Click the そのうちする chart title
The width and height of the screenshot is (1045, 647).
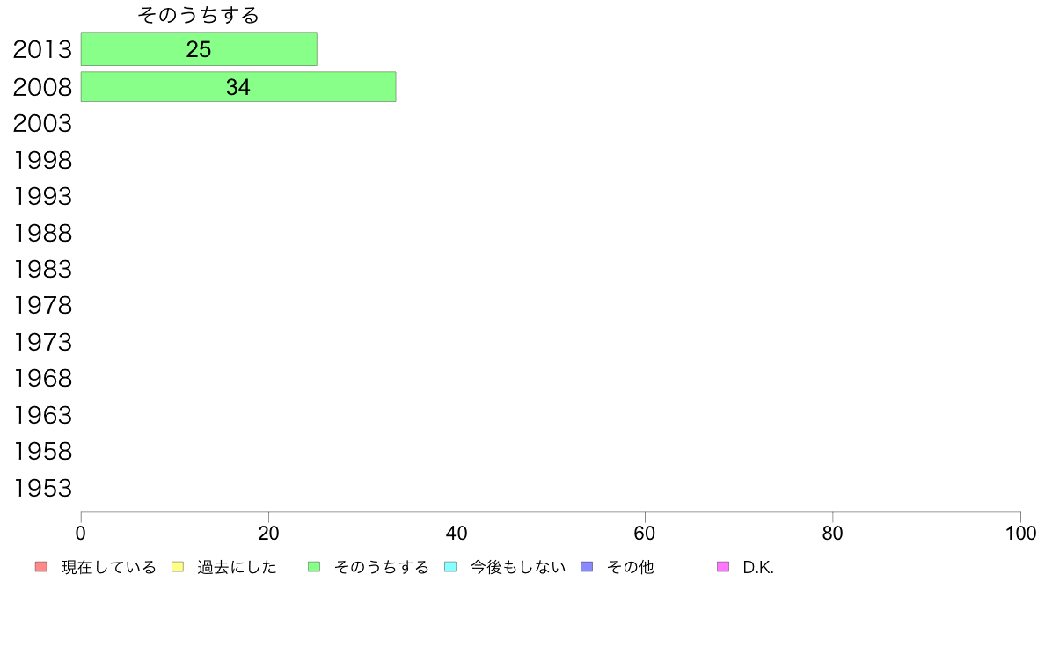198,15
